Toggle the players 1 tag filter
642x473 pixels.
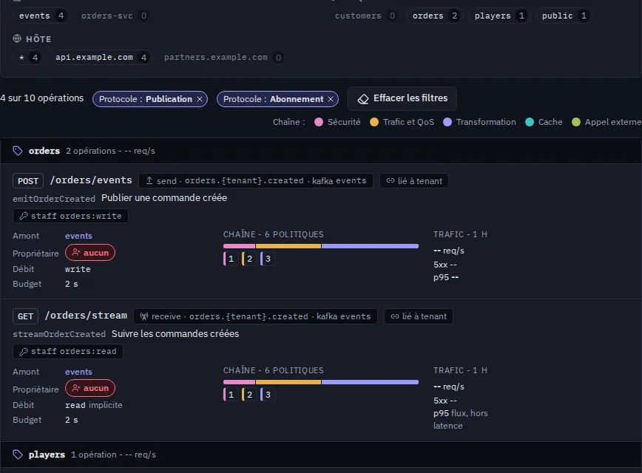pyautogui.click(x=499, y=16)
